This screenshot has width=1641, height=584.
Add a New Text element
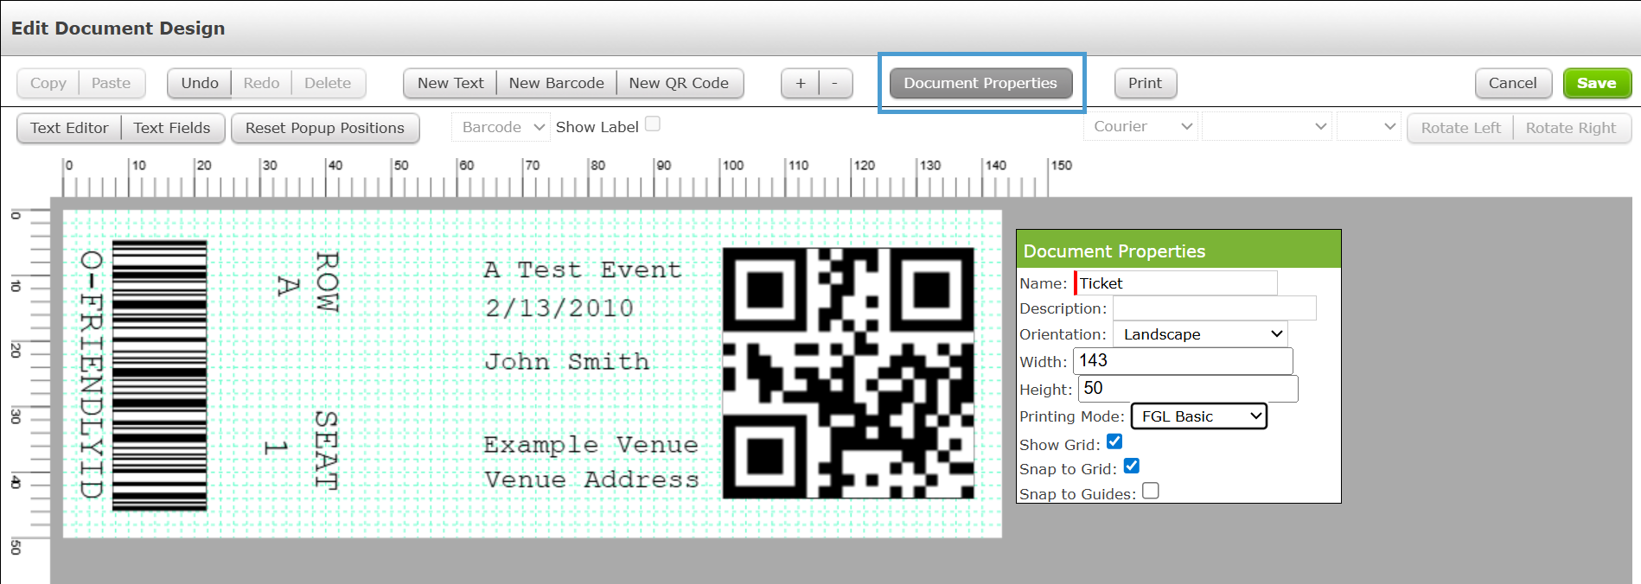pyautogui.click(x=450, y=83)
